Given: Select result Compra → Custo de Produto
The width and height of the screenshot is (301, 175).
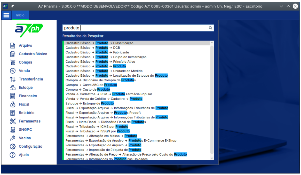Looking at the screenshot, I should [x=137, y=89].
